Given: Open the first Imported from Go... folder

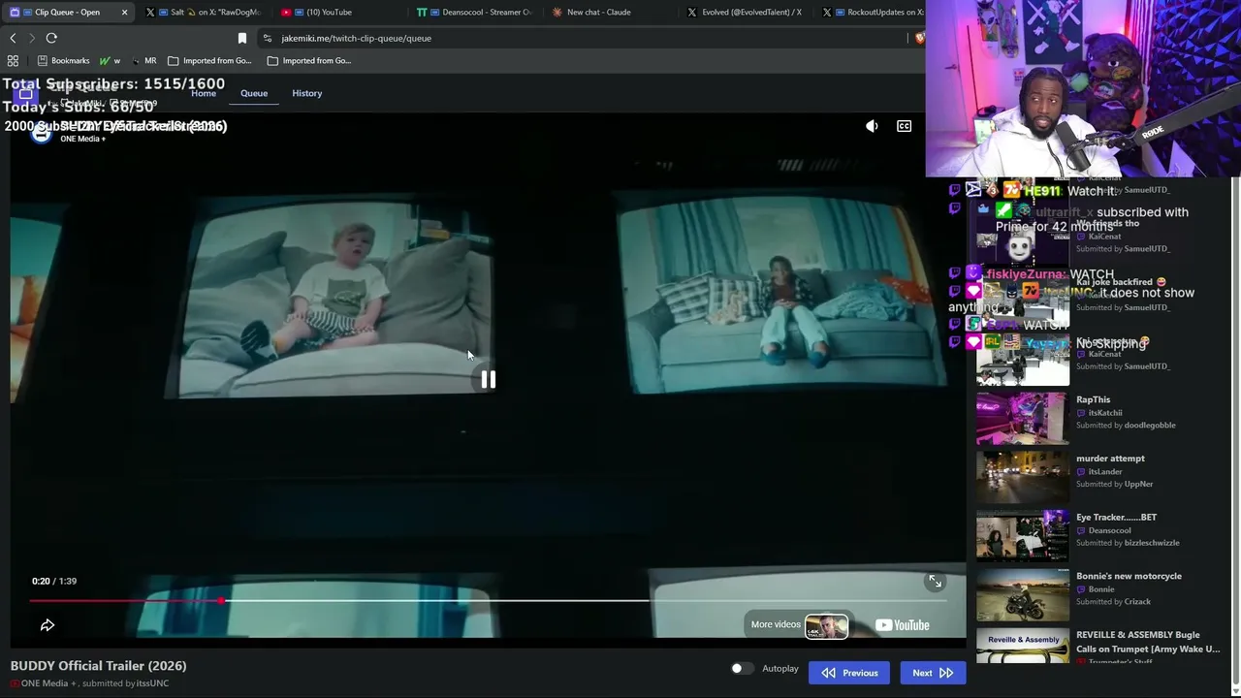Looking at the screenshot, I should point(209,60).
